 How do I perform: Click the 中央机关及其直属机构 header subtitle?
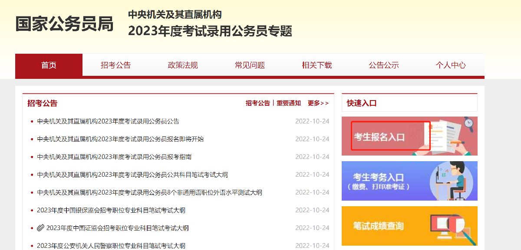point(175,14)
